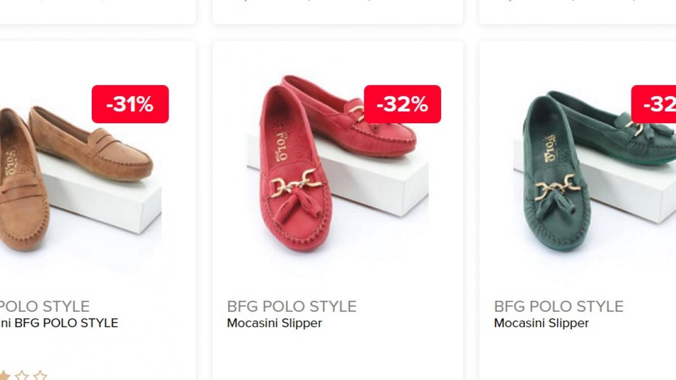The height and width of the screenshot is (380, 676).
Task: Rate product with the second star
Action: [21, 376]
